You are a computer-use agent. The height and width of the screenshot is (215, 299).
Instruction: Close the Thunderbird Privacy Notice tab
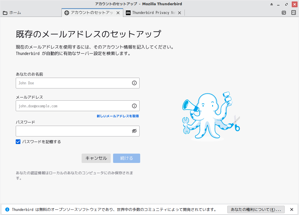click(x=180, y=13)
